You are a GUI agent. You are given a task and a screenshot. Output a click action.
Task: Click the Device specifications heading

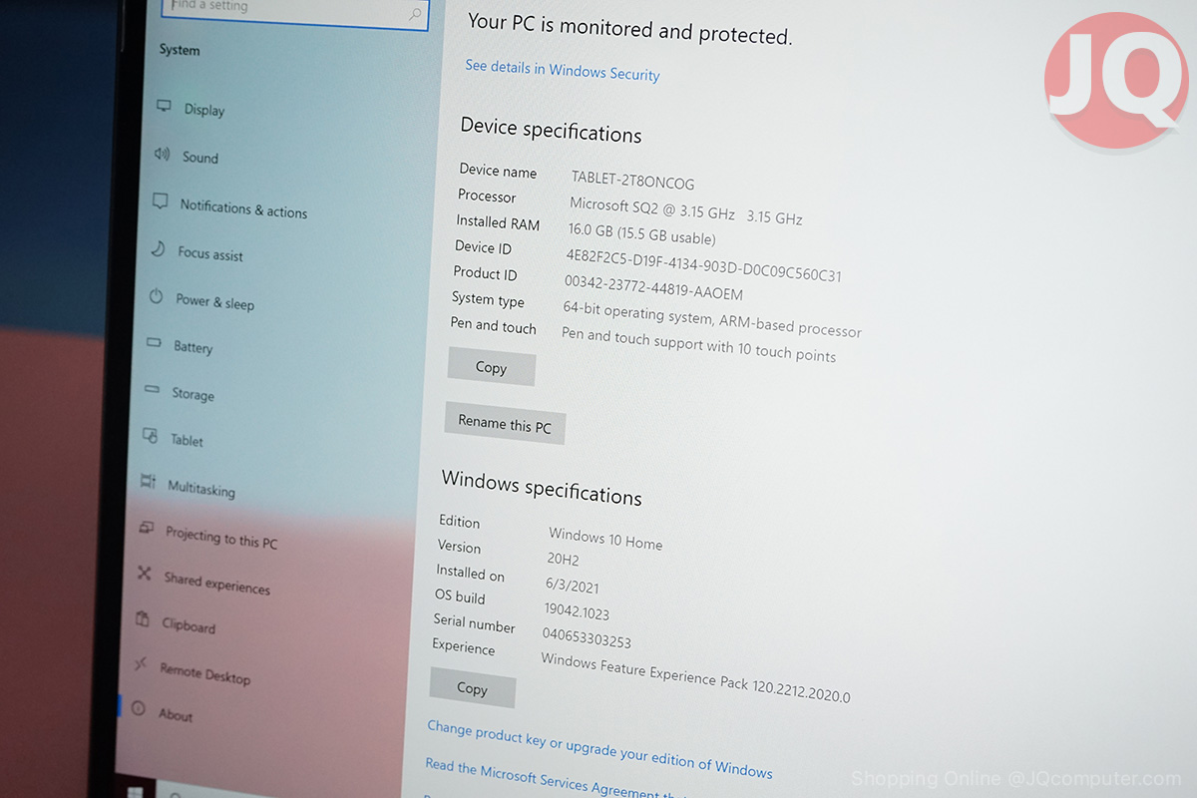(551, 131)
